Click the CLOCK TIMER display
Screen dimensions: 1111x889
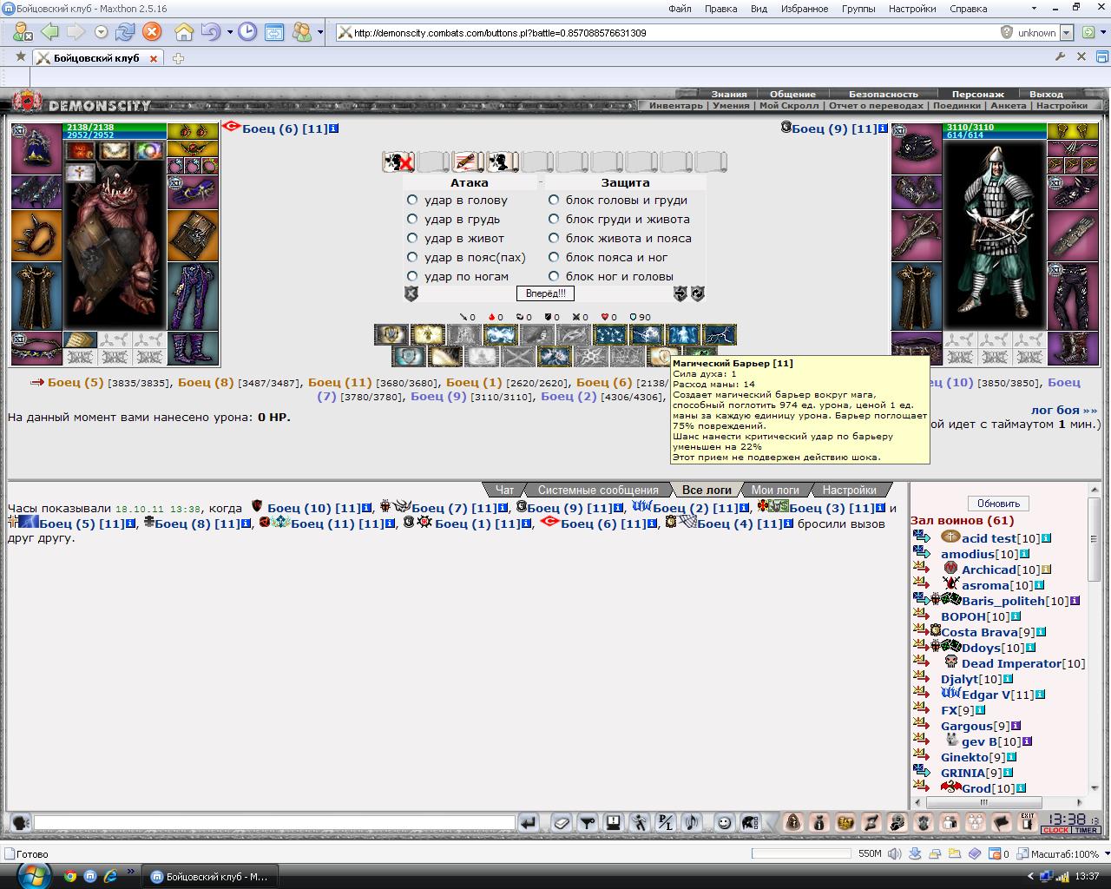[1071, 822]
